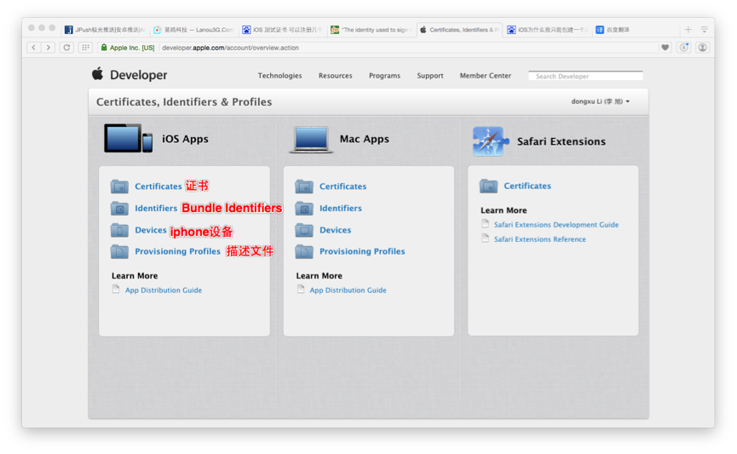The width and height of the screenshot is (737, 454).
Task: Click the Apple logo beside Developer
Action: [98, 74]
